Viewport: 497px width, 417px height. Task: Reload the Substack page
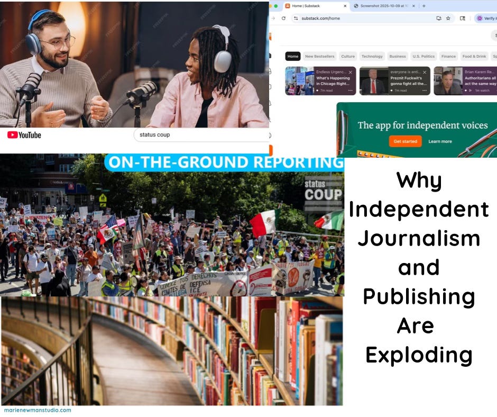[x=284, y=19]
